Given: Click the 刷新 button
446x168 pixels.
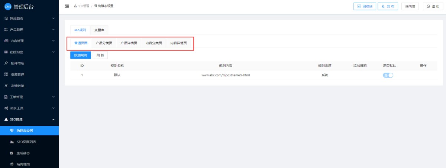Looking at the screenshot, I should 100,55.
